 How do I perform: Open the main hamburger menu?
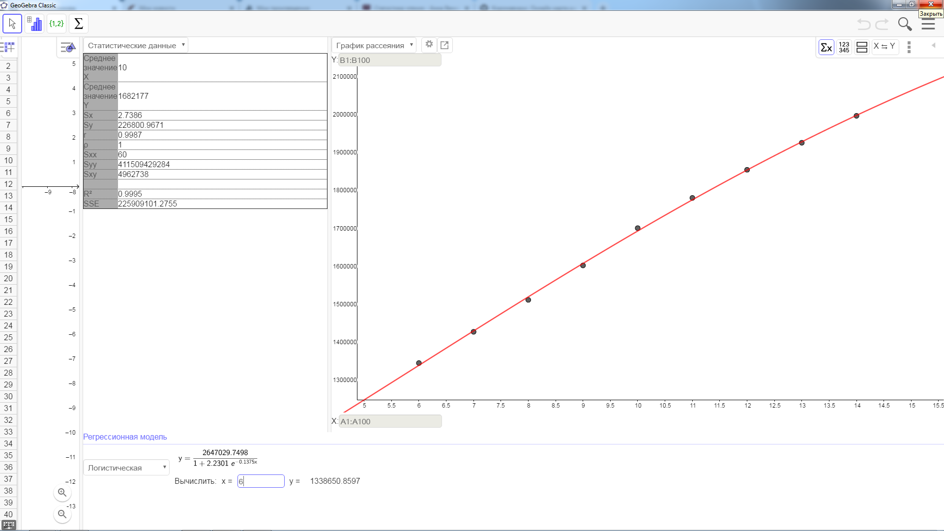point(928,25)
